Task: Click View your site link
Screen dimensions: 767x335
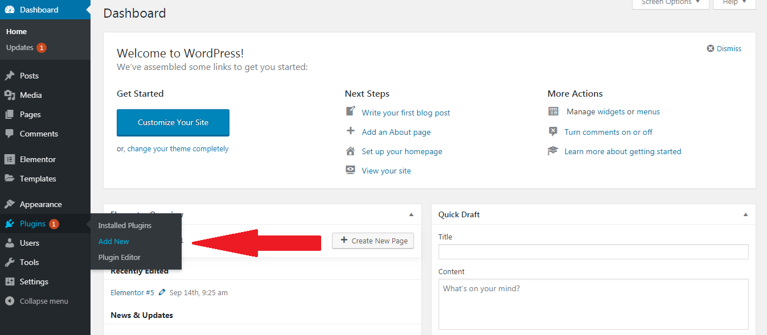Action: pos(386,171)
